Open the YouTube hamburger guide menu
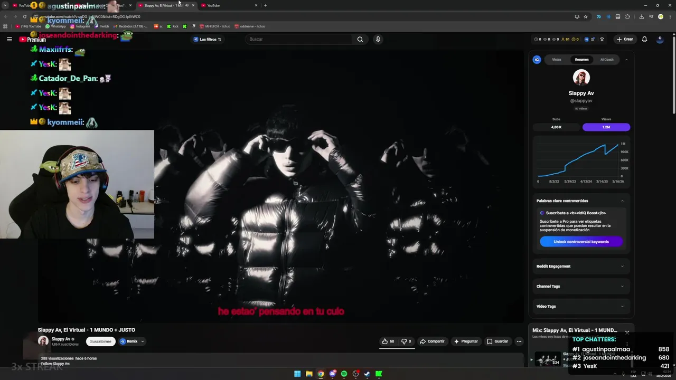The height and width of the screenshot is (380, 676). click(x=9, y=39)
